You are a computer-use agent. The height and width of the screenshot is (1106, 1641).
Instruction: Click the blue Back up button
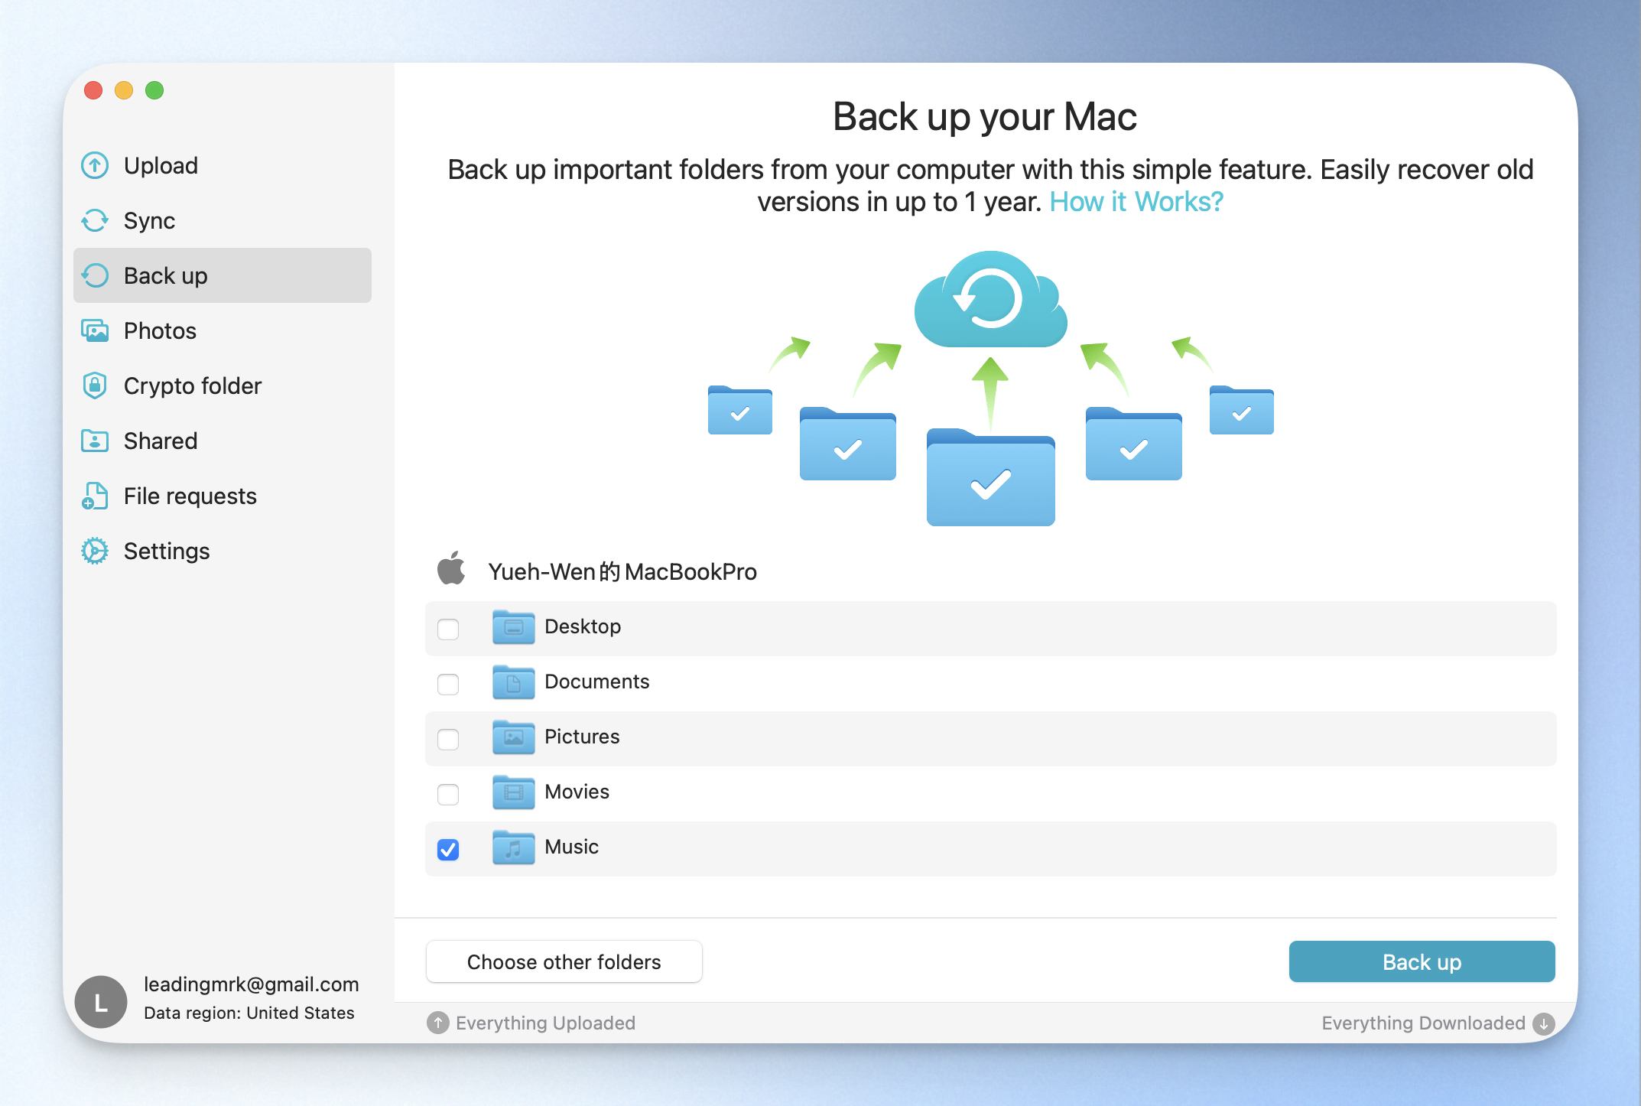(x=1422, y=961)
